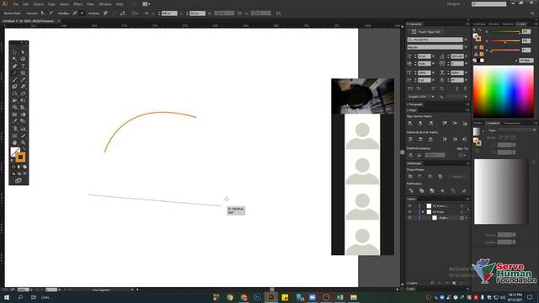Apply Minus Back pathfinder

coord(464,191)
